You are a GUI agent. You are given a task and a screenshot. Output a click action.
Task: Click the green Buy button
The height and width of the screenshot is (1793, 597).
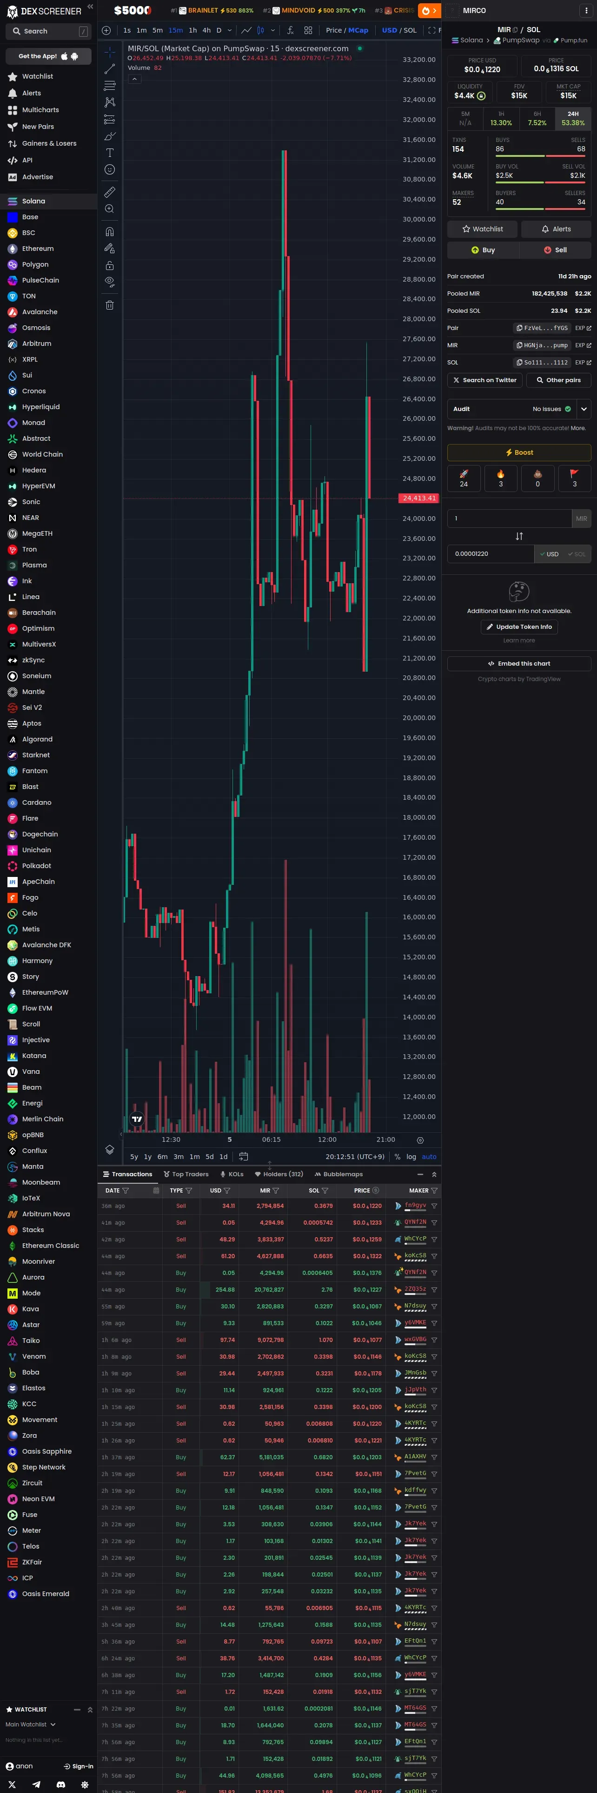[483, 250]
